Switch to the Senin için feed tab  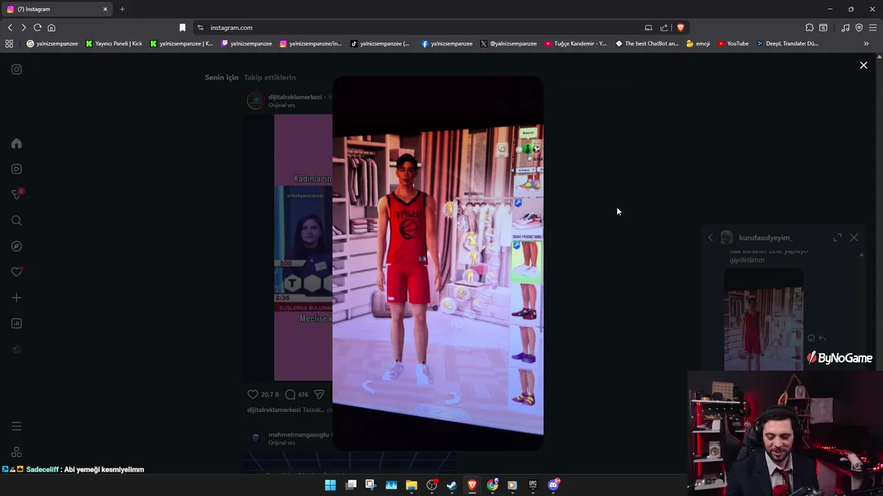pos(221,77)
